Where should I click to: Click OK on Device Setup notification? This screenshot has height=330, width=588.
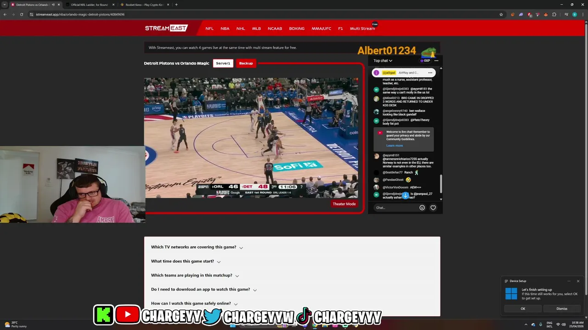click(523, 308)
